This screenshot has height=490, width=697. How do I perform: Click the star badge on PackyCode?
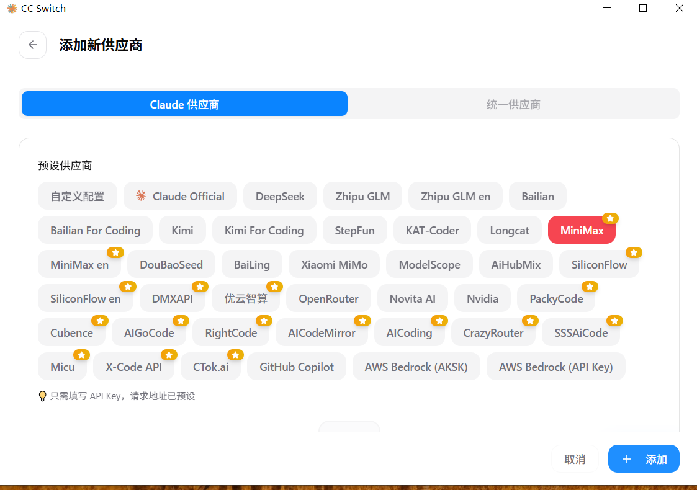[590, 287]
